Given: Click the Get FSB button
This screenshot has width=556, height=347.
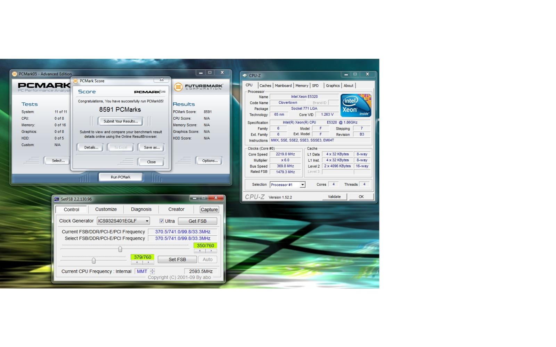Looking at the screenshot, I should 197,221.
